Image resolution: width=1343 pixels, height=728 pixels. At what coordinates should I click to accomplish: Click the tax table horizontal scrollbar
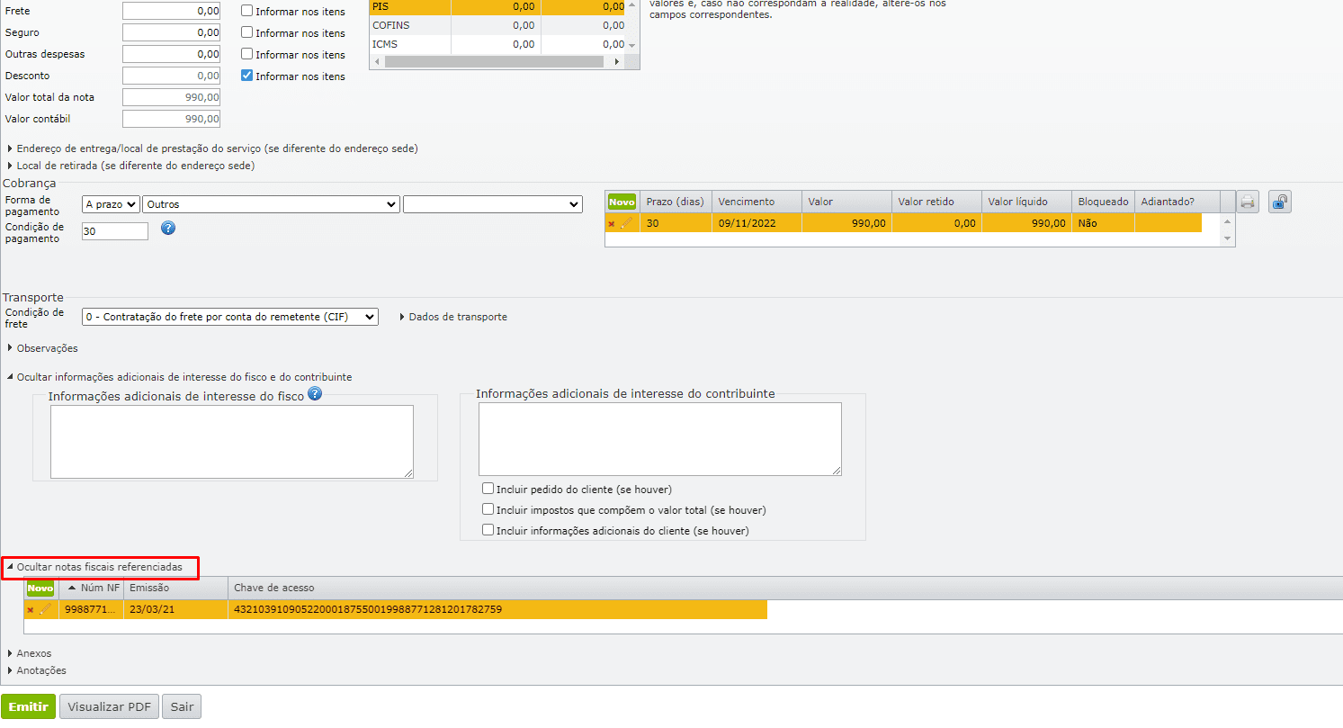click(493, 62)
